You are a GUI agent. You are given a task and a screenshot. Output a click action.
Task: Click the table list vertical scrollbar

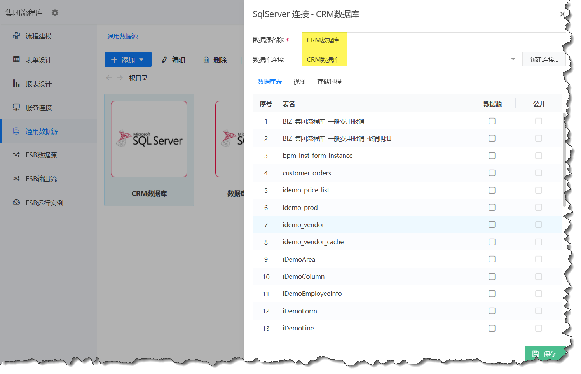pos(564,159)
